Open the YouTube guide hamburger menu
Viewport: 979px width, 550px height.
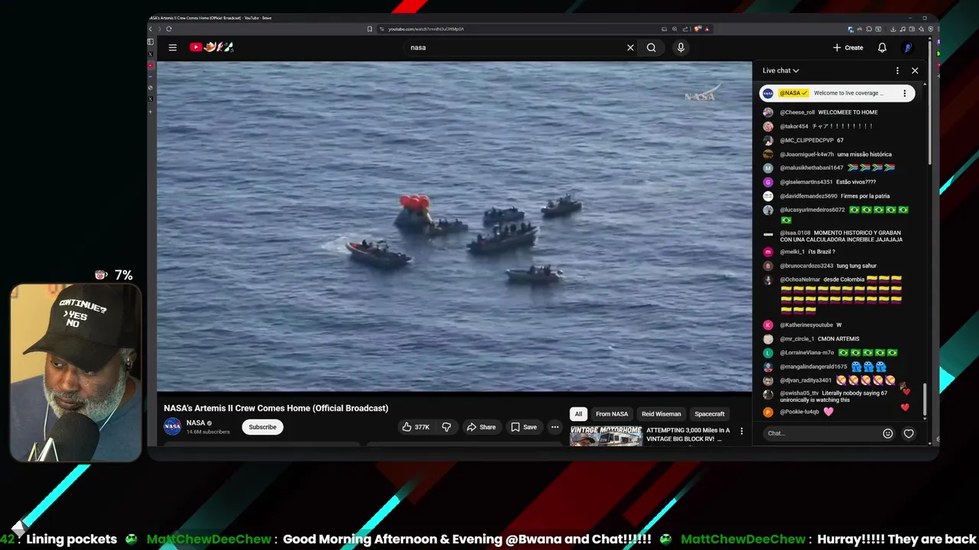(173, 47)
